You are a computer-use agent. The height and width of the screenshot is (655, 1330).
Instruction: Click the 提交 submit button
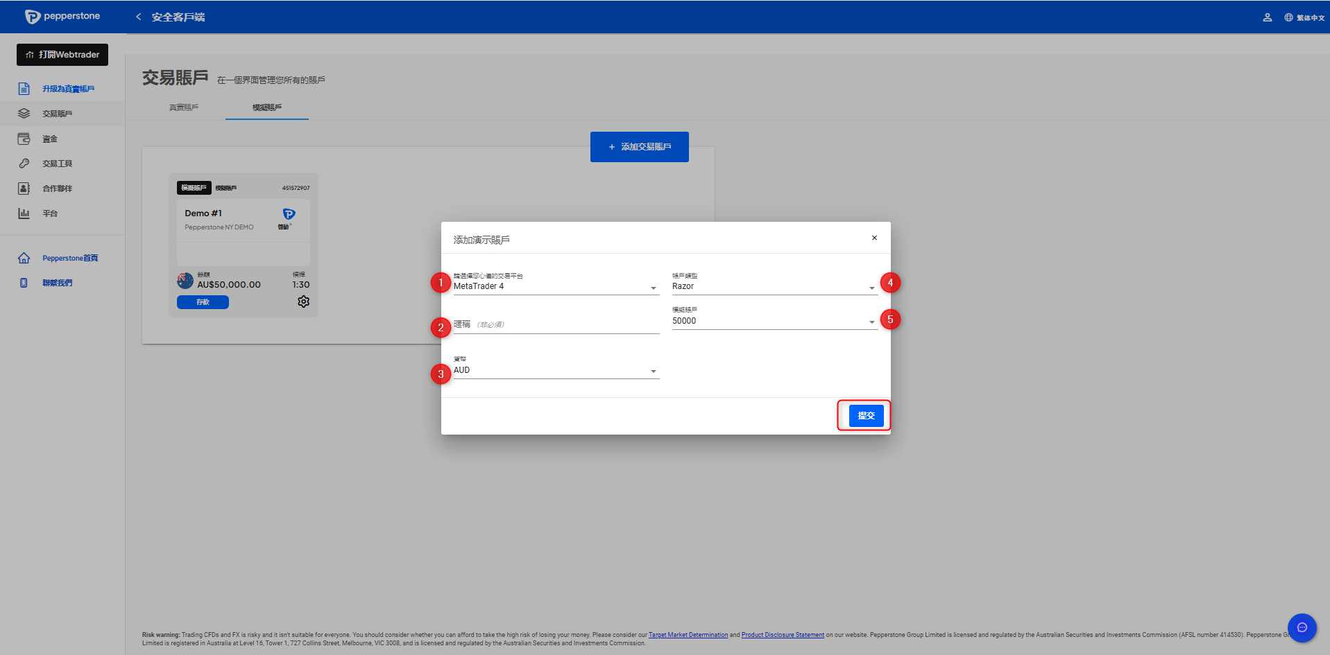866,416
